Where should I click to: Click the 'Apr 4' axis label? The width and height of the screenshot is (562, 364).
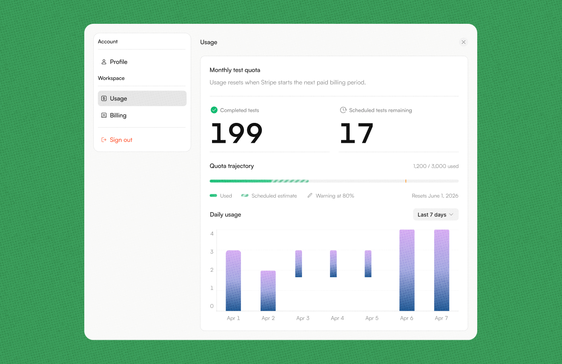click(x=337, y=318)
